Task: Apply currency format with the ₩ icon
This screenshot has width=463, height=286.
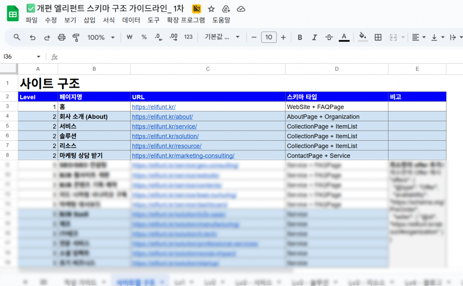Action: (x=129, y=37)
